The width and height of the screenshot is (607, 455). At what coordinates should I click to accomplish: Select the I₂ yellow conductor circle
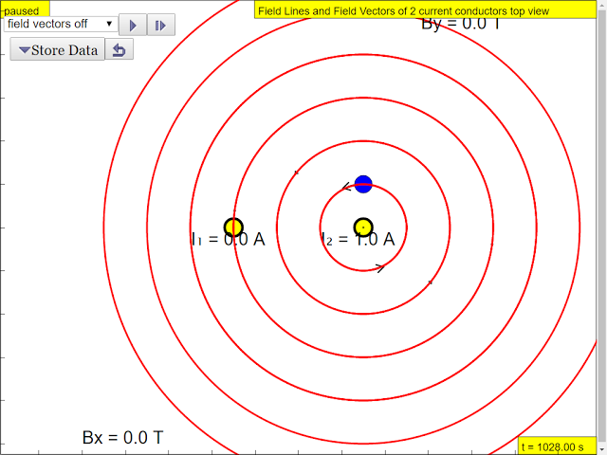(x=363, y=227)
